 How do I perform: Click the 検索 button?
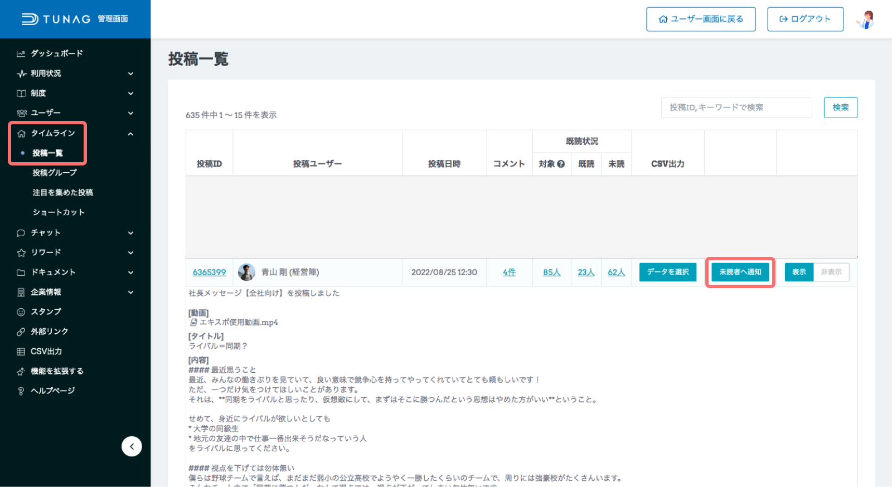(840, 108)
